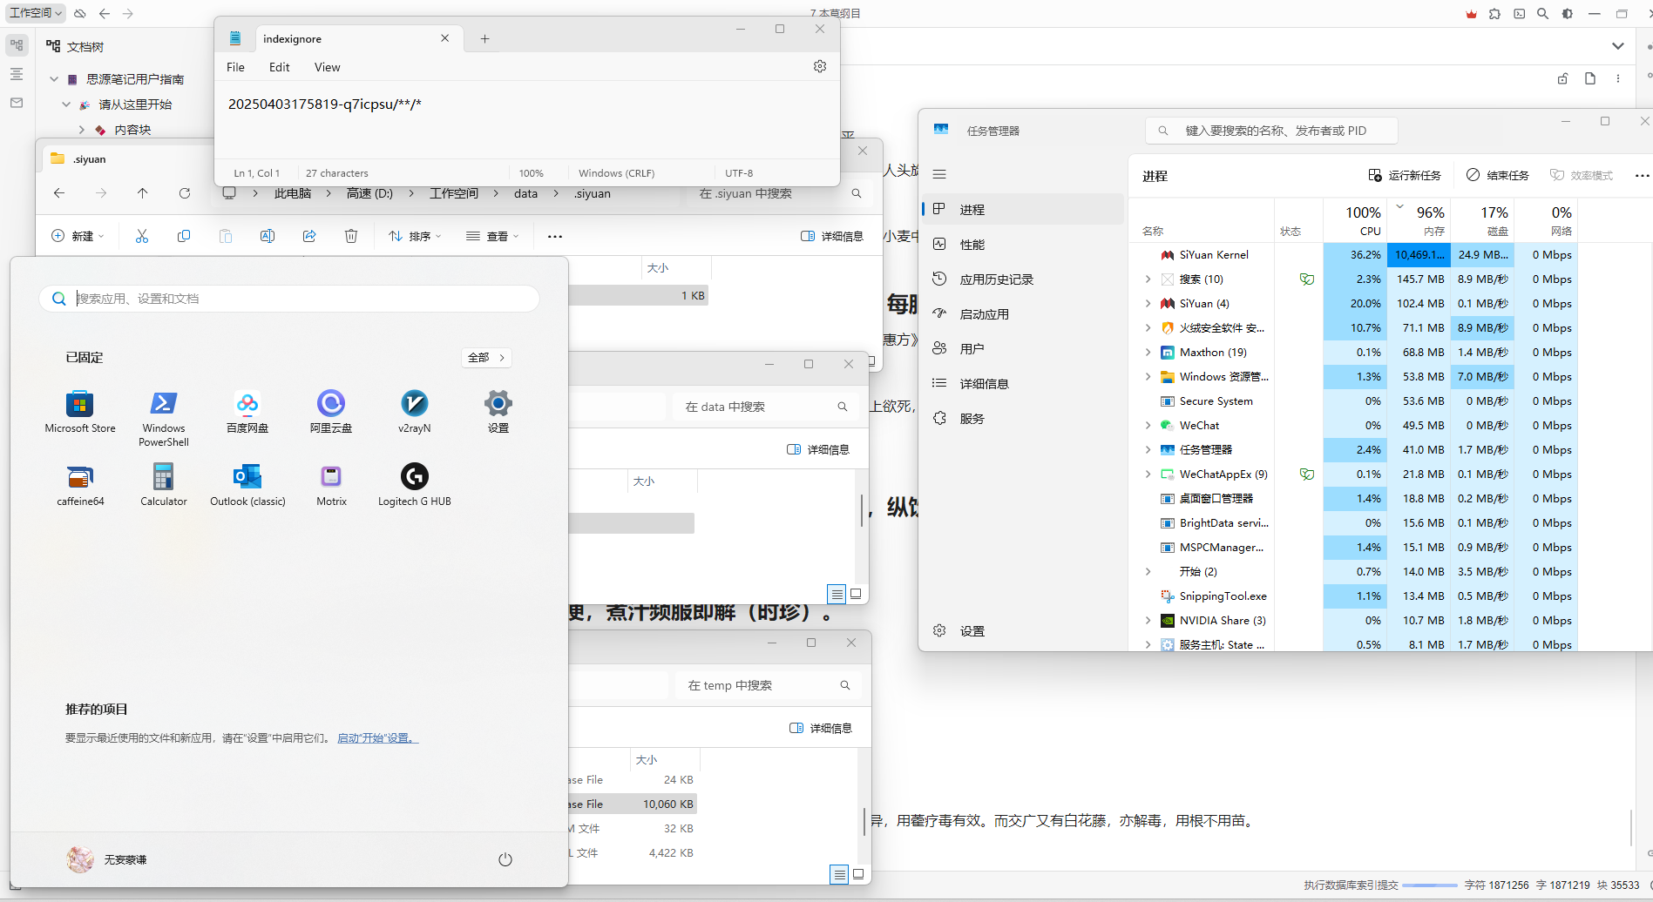Focus Task Manager process search field
This screenshot has width=1653, height=902.
click(x=1271, y=131)
